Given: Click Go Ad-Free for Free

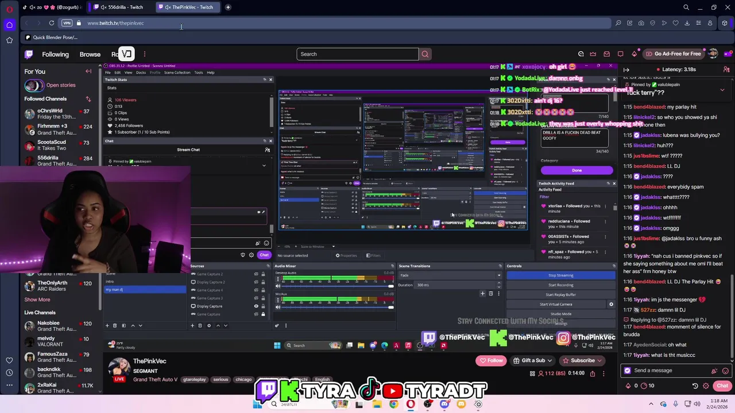Looking at the screenshot, I should coord(674,54).
